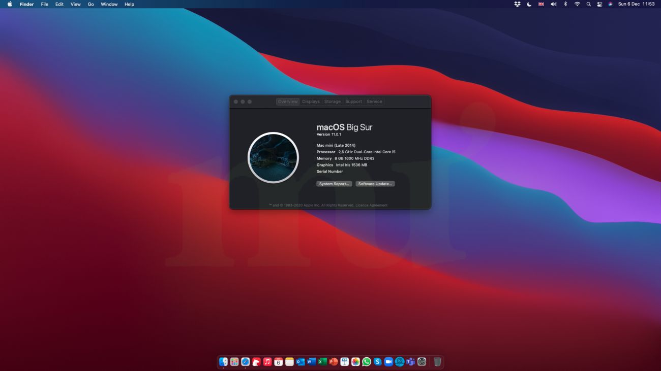Open the Licence Agreement link
Image resolution: width=661 pixels, height=371 pixels.
point(371,206)
